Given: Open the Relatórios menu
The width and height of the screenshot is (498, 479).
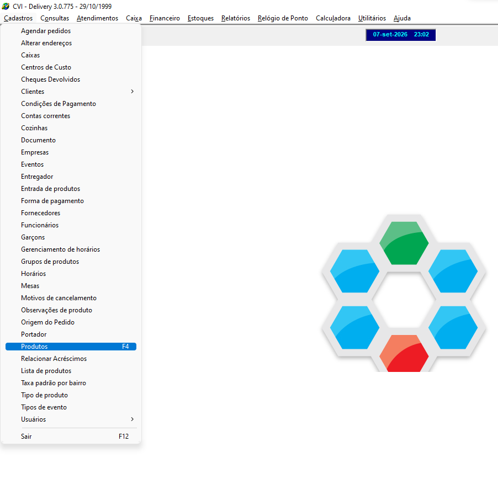Looking at the screenshot, I should click(x=236, y=18).
